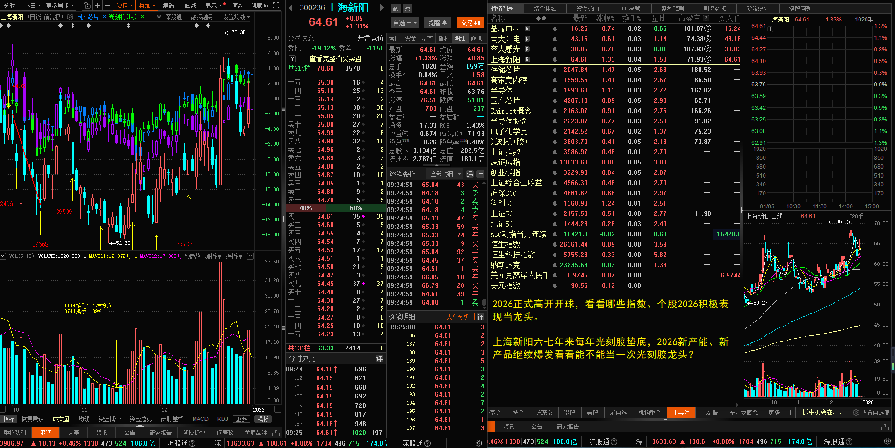Open the 全部明细 filter dropdown
Viewport: 895px width, 448px height.
pos(445,174)
